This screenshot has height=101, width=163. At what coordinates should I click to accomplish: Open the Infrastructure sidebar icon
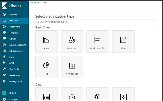coord(4,51)
